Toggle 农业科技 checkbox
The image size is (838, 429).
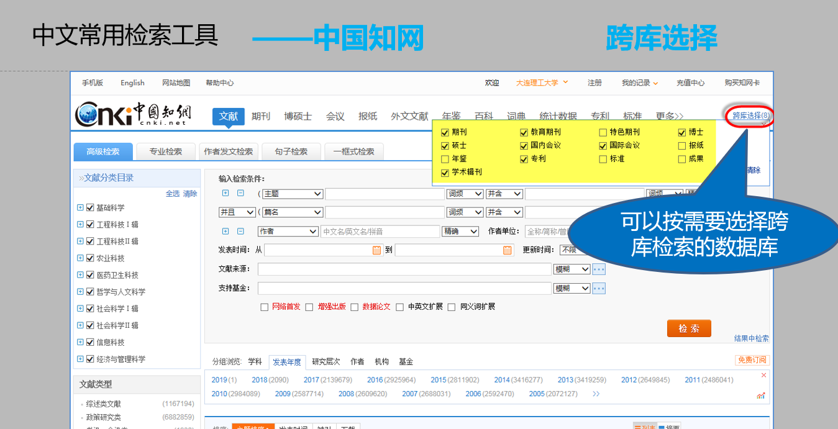click(90, 258)
